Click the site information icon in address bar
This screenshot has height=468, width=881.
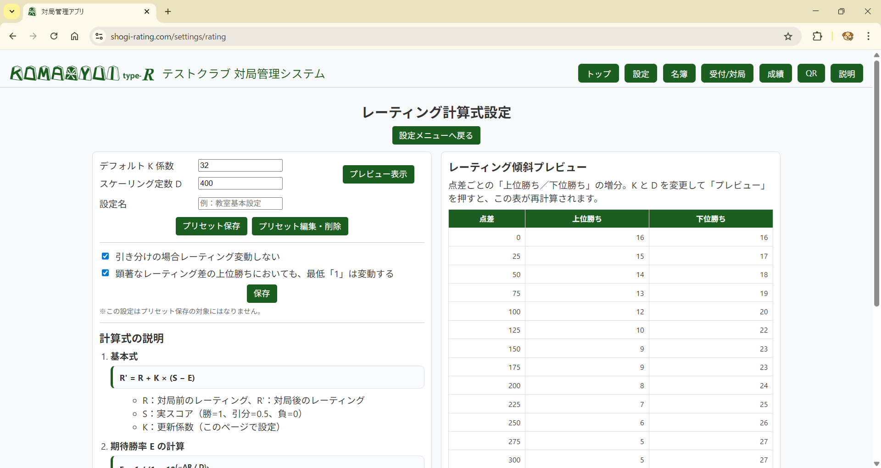(x=99, y=36)
